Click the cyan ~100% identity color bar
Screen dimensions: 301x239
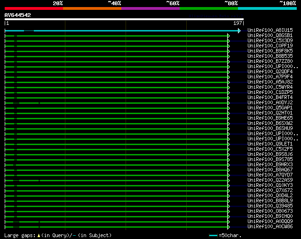pos(268,8)
